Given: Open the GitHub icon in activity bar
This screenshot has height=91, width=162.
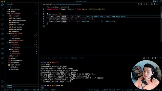Looking at the screenshot, I should 2,53.
